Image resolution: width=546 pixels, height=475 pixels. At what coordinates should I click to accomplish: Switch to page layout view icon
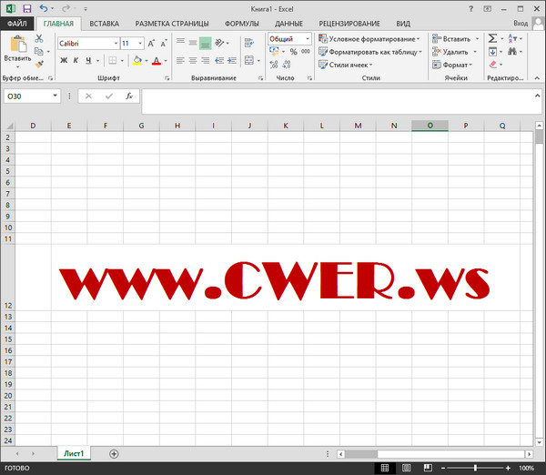[406, 468]
